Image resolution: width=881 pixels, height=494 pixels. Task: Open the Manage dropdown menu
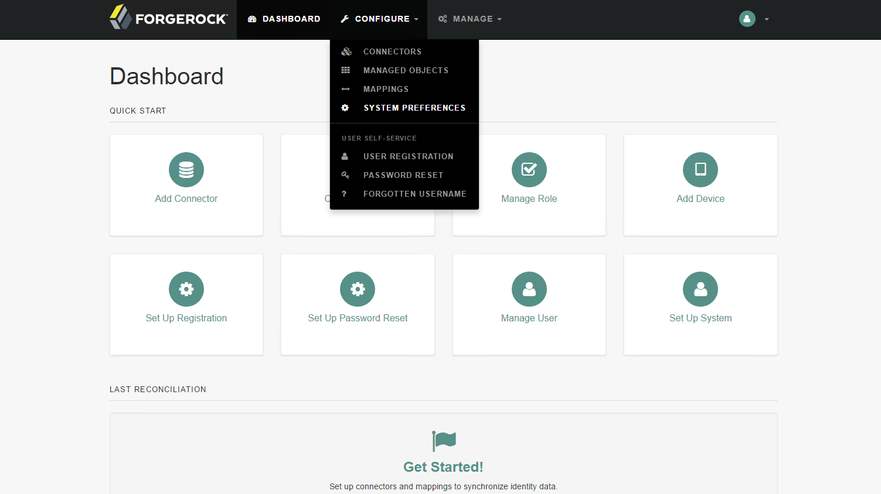[470, 19]
